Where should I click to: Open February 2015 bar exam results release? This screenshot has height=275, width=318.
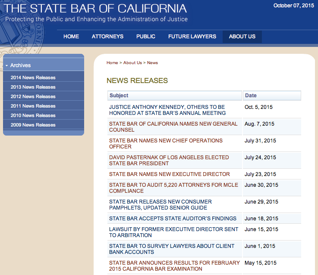[174, 266]
